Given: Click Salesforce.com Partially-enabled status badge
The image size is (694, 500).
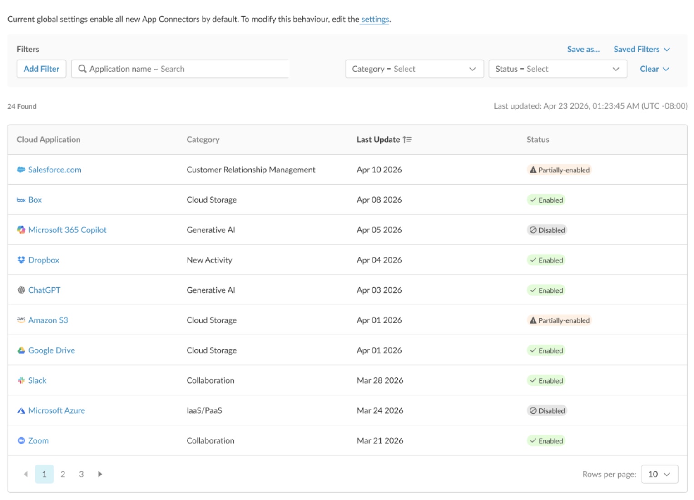Looking at the screenshot, I should (560, 170).
